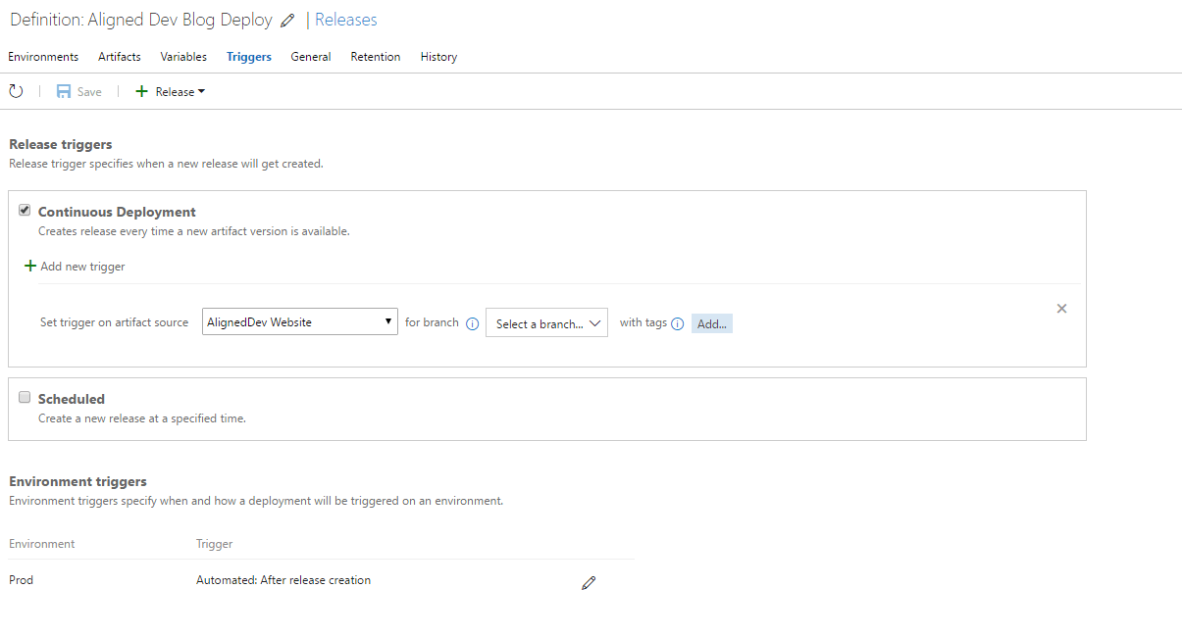Navigate to the Releases view
This screenshot has width=1182, height=638.
(348, 20)
